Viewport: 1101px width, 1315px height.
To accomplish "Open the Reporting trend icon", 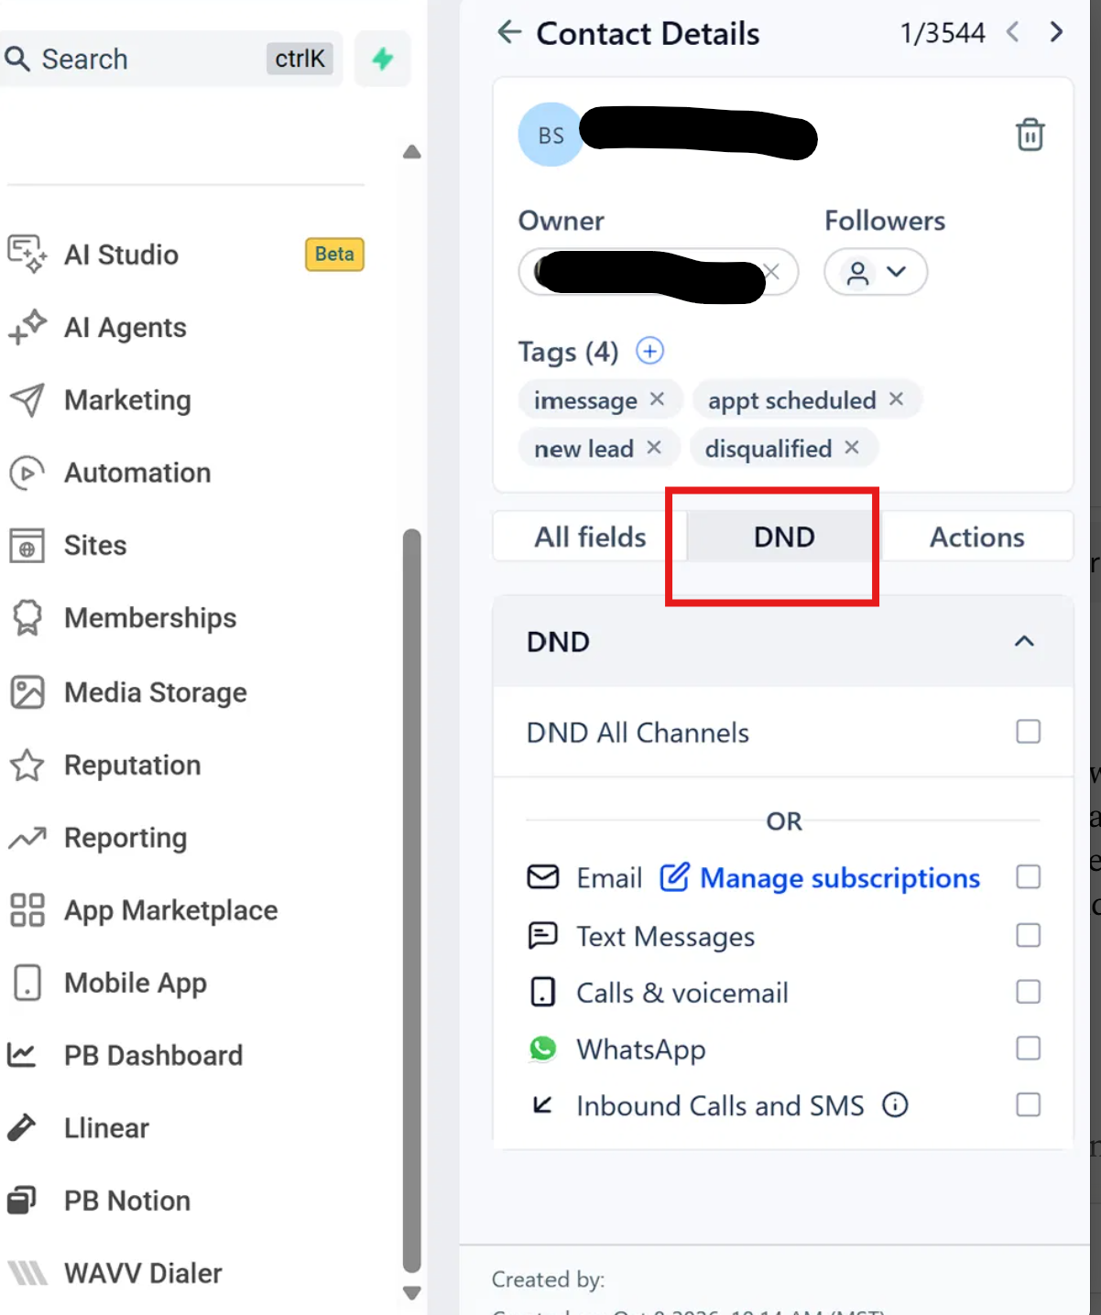I will click(27, 838).
